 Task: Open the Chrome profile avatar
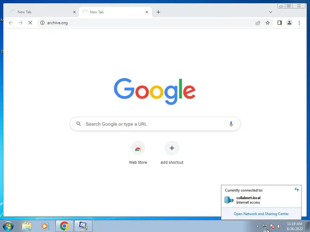click(289, 23)
